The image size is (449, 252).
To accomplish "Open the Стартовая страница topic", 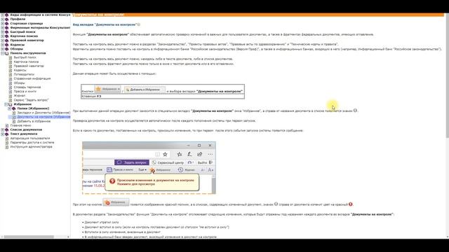I will pyautogui.click(x=27, y=23).
